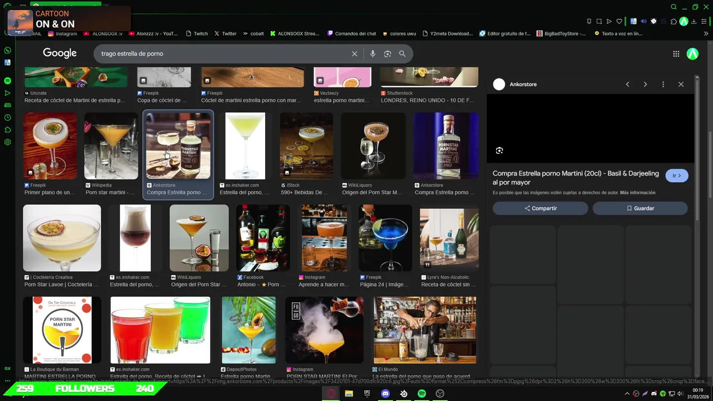
Task: Open the Twitter bookmark
Action: 225,33
